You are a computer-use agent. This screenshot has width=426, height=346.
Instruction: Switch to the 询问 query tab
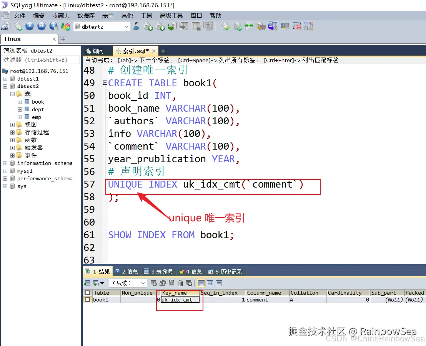(98, 51)
